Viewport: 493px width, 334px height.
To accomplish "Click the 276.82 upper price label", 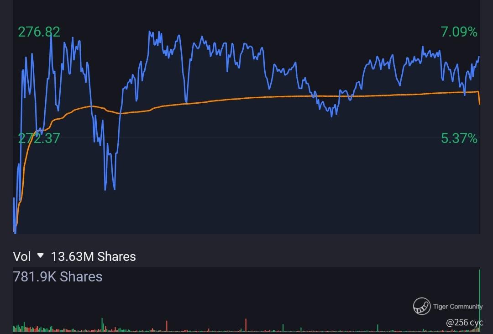I will (x=39, y=32).
